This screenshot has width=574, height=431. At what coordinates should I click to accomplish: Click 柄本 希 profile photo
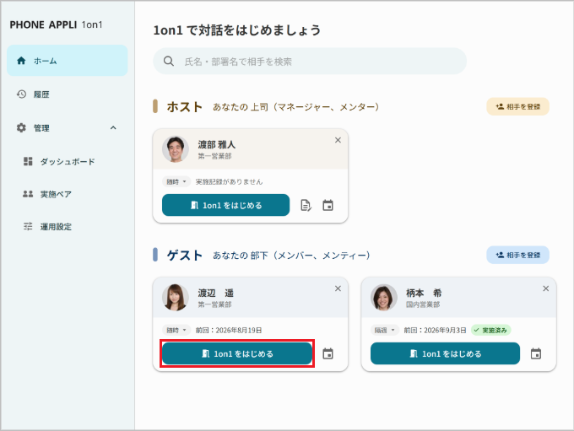point(383,298)
